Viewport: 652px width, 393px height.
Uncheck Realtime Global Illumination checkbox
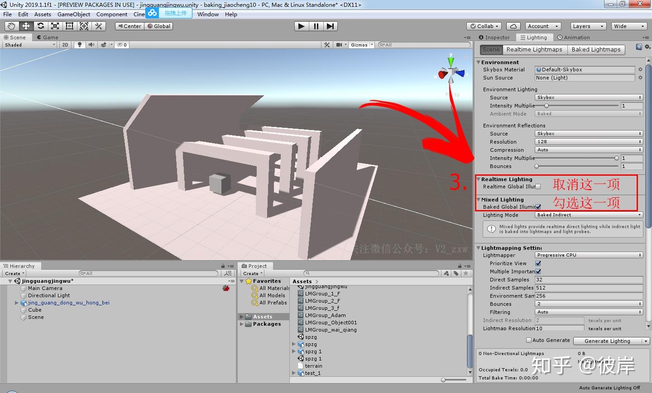click(538, 187)
